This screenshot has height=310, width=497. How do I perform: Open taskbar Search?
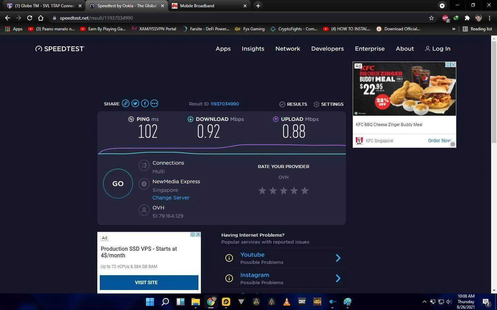[165, 302]
